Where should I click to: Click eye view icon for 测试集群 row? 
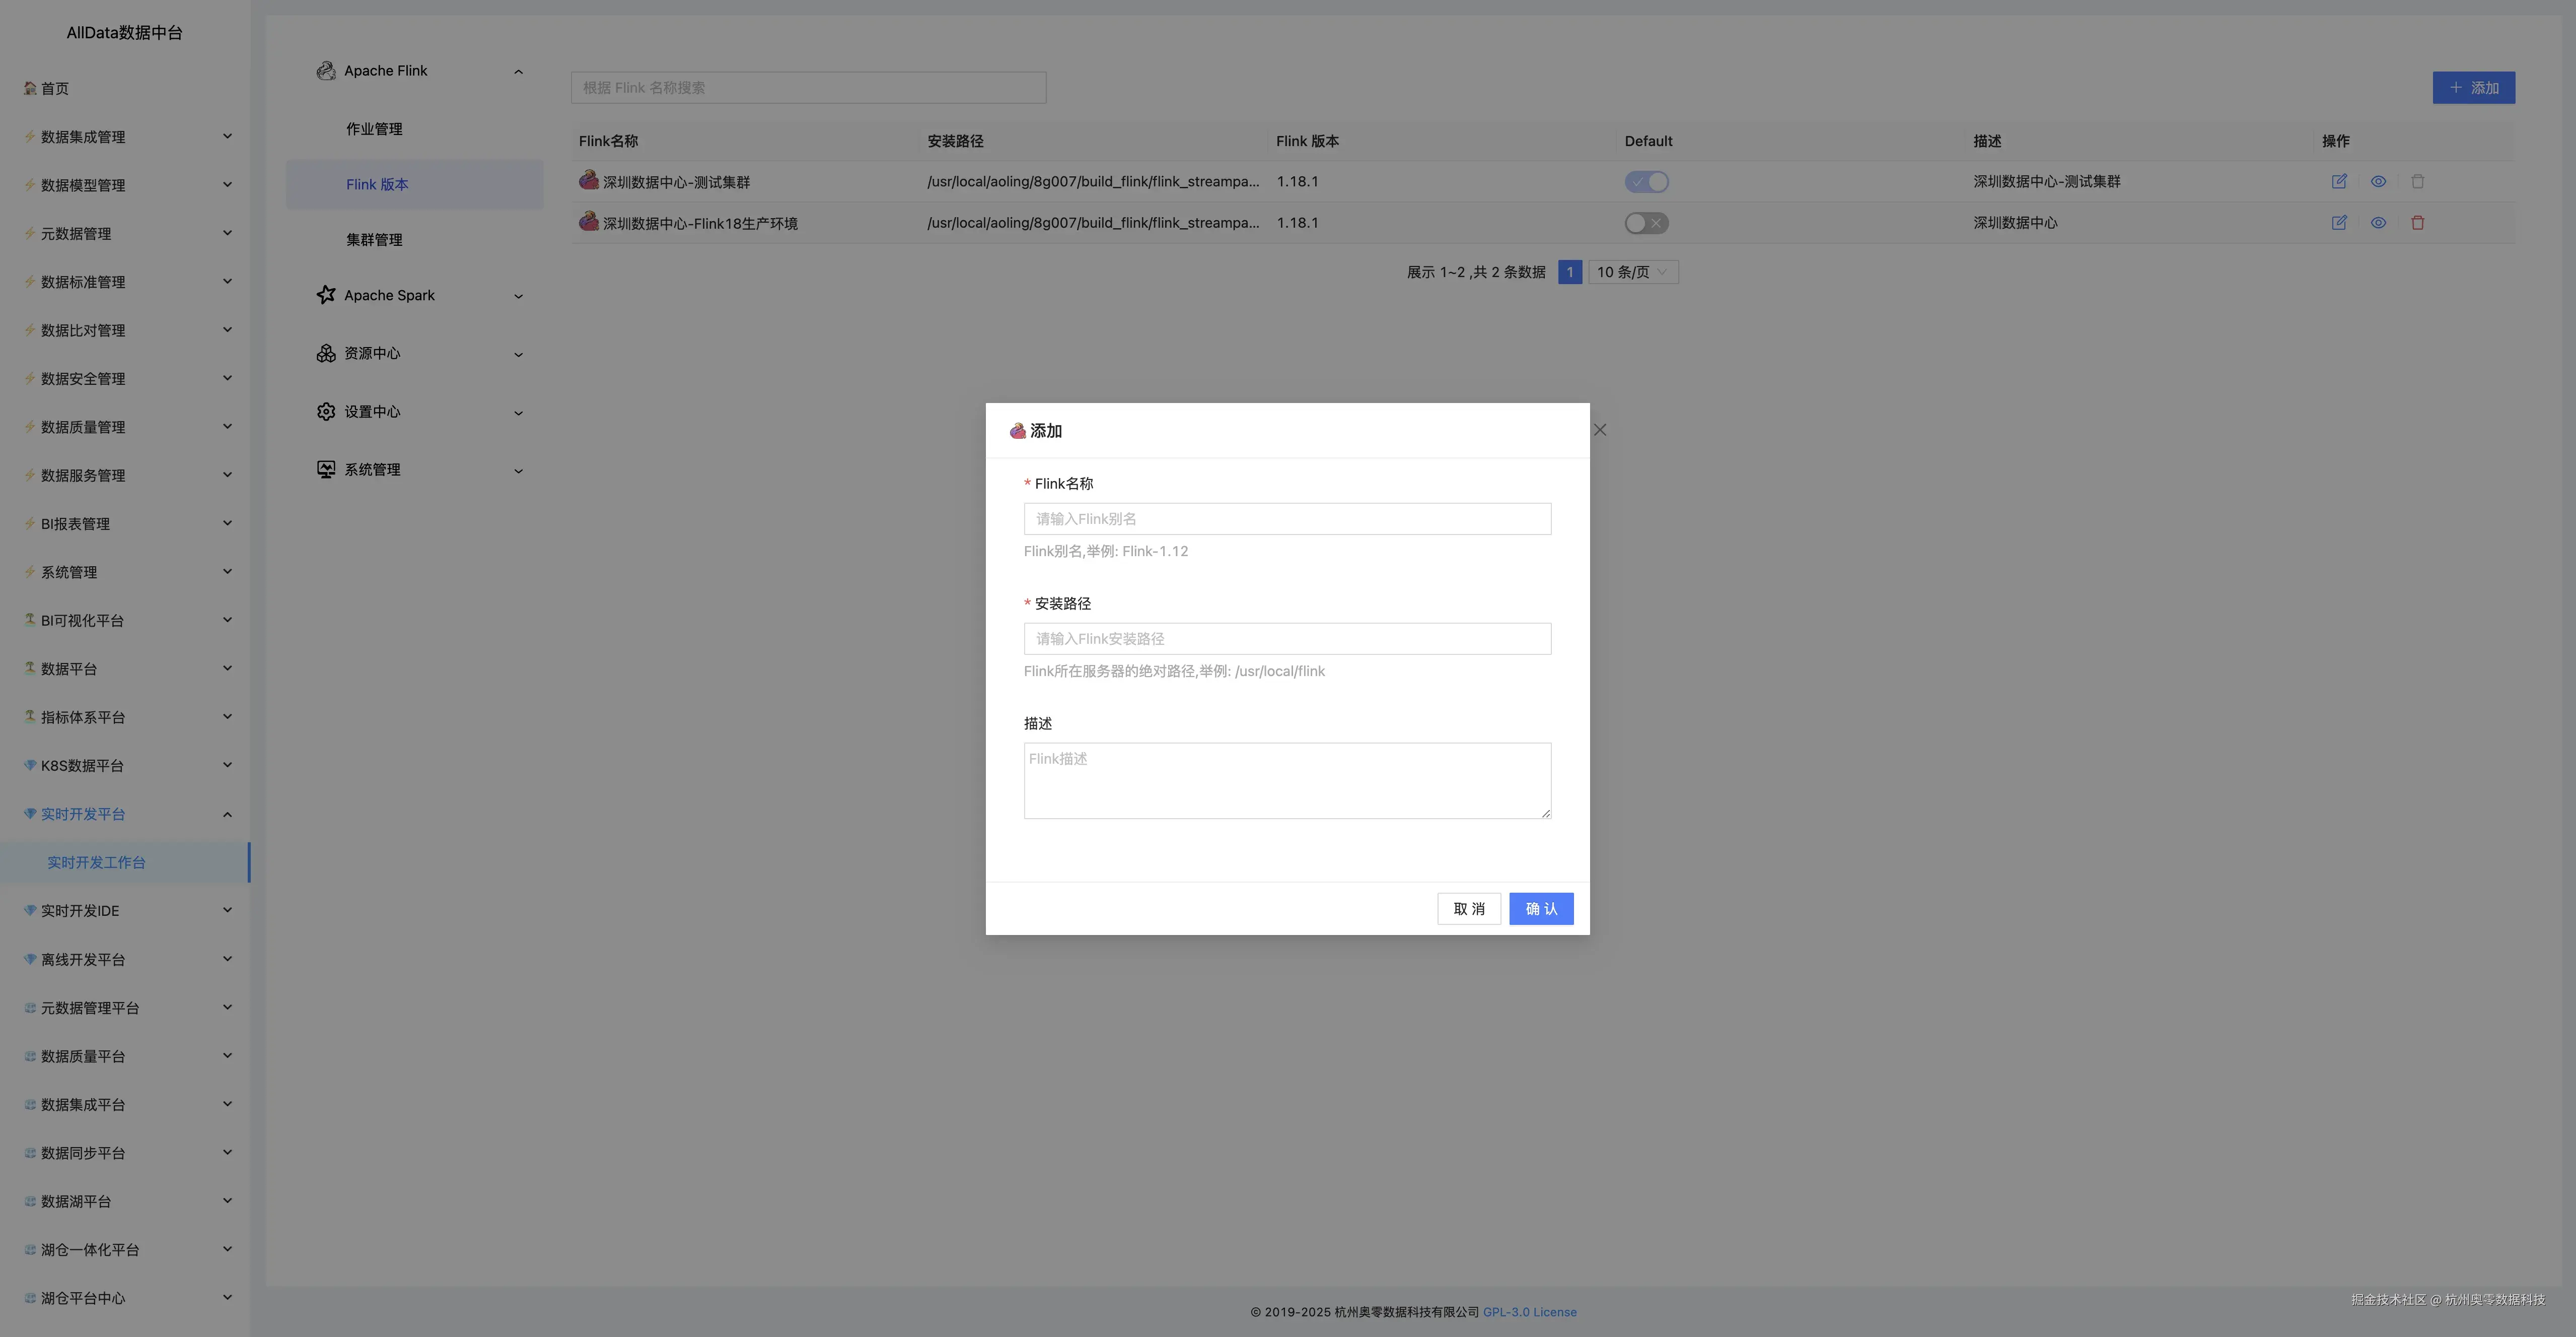click(x=2378, y=181)
